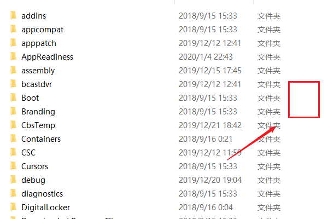
Task: Select the Cursors folder name
Action: point(35,166)
